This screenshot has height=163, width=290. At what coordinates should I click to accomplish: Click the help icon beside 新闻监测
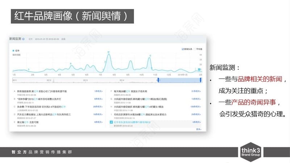(23, 39)
